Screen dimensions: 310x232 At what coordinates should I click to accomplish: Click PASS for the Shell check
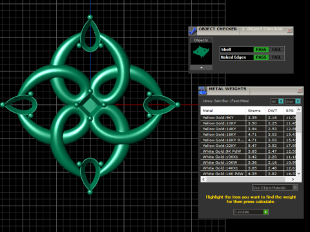[261, 50]
